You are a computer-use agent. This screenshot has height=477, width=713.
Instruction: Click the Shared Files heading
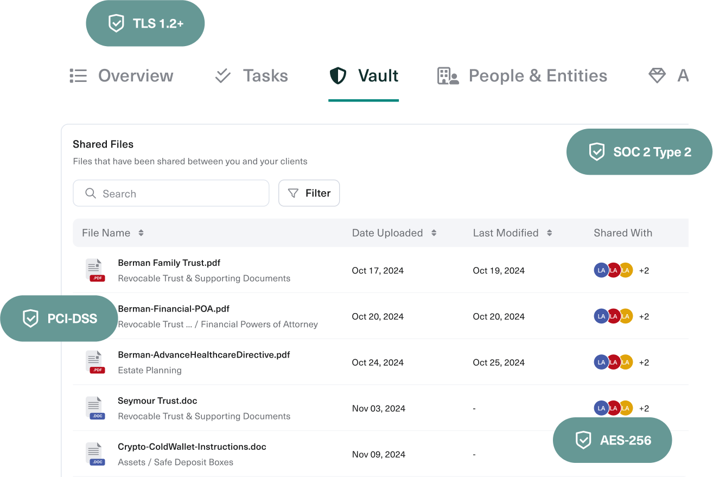pos(103,144)
